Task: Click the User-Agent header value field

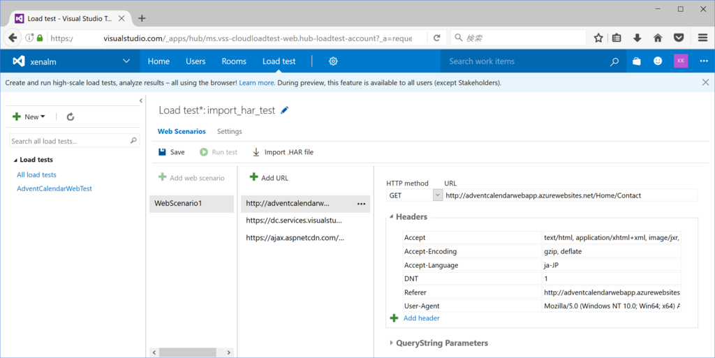Action: point(612,306)
